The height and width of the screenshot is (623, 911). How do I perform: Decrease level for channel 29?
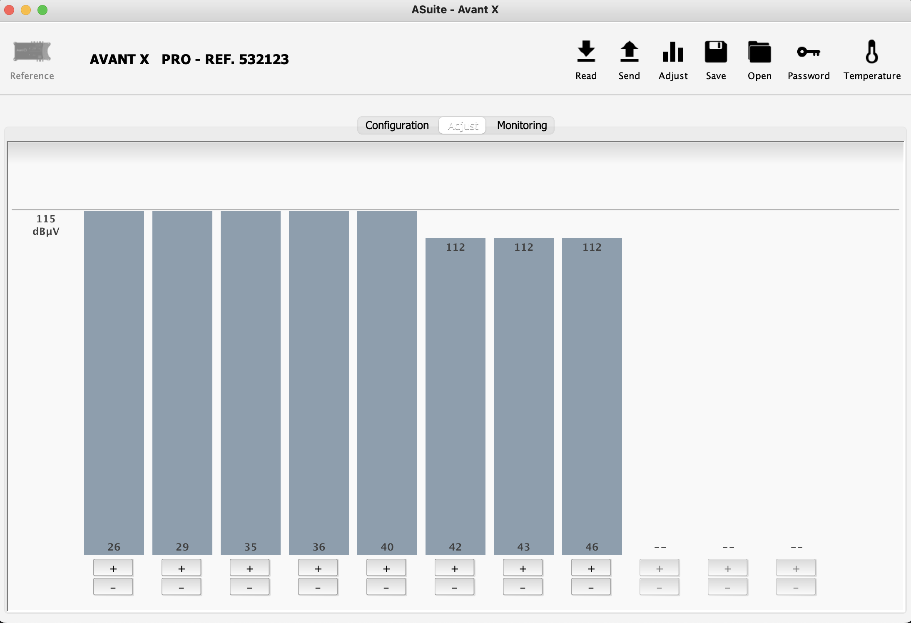182,587
